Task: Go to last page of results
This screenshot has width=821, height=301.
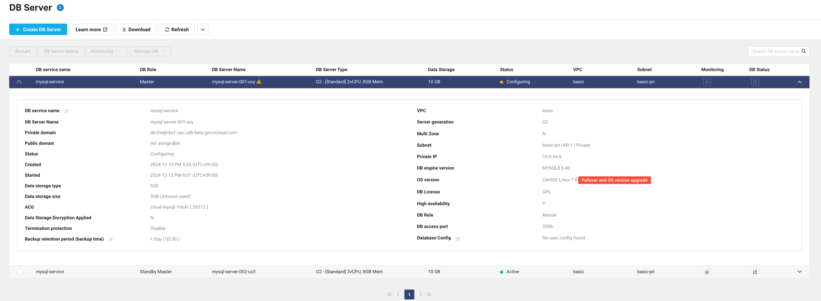Action: 429,294
